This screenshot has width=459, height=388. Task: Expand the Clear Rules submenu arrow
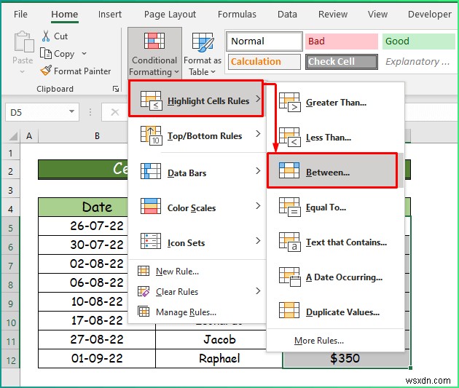point(258,291)
